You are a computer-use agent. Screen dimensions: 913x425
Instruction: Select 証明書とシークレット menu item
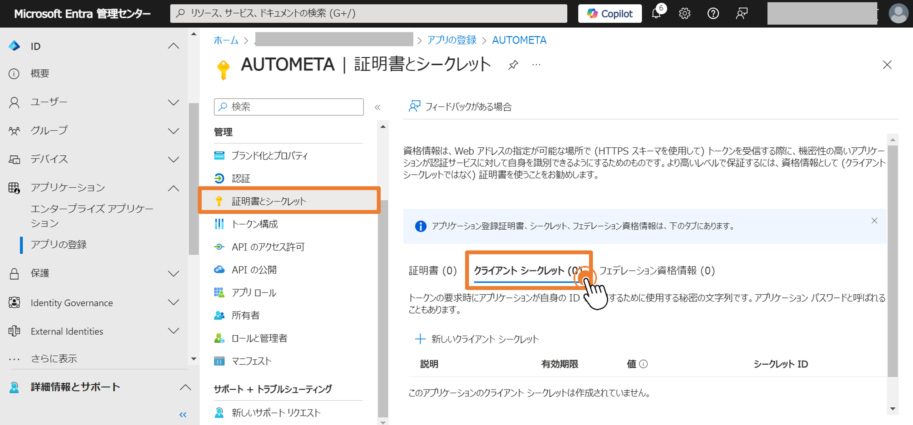click(x=289, y=201)
